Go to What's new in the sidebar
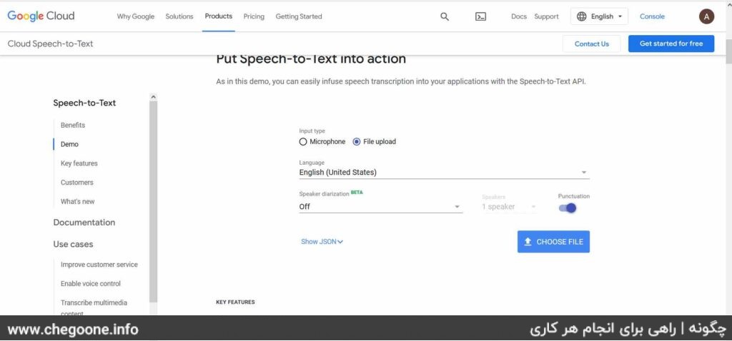 click(77, 202)
